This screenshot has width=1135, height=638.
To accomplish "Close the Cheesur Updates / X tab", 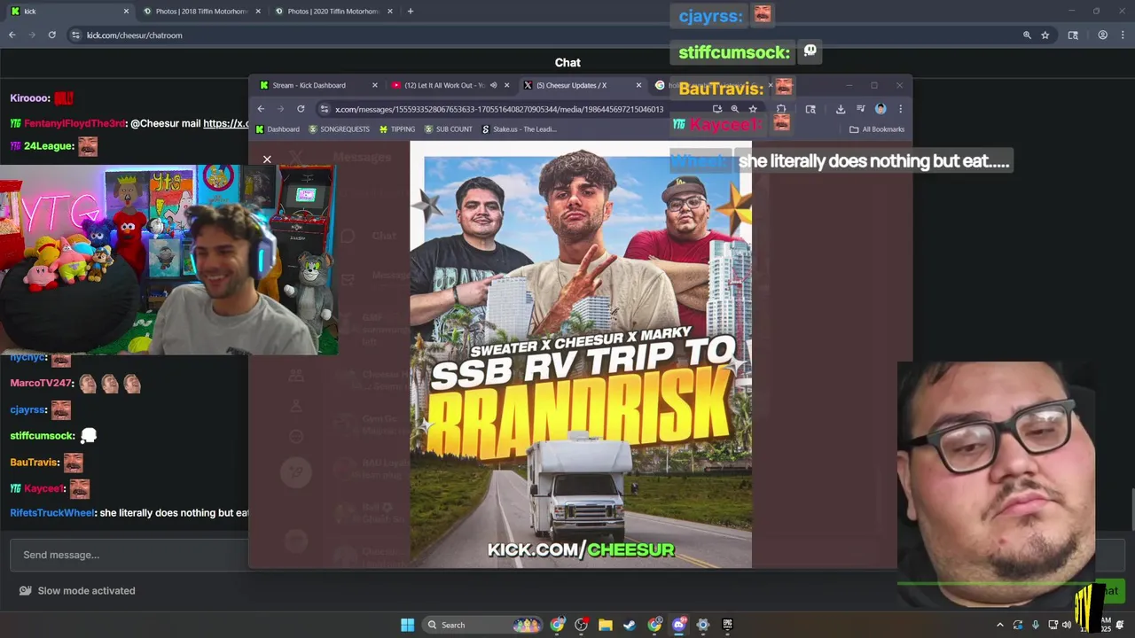I will coord(638,85).
